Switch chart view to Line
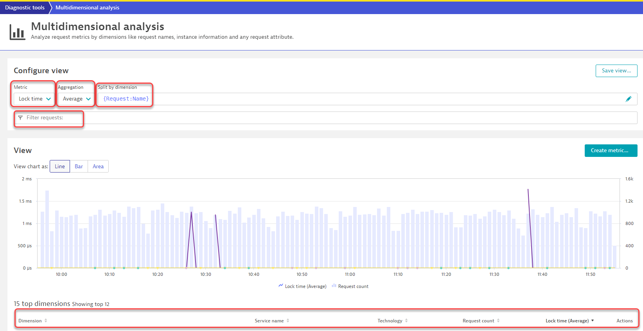643x331 pixels. (x=60, y=166)
